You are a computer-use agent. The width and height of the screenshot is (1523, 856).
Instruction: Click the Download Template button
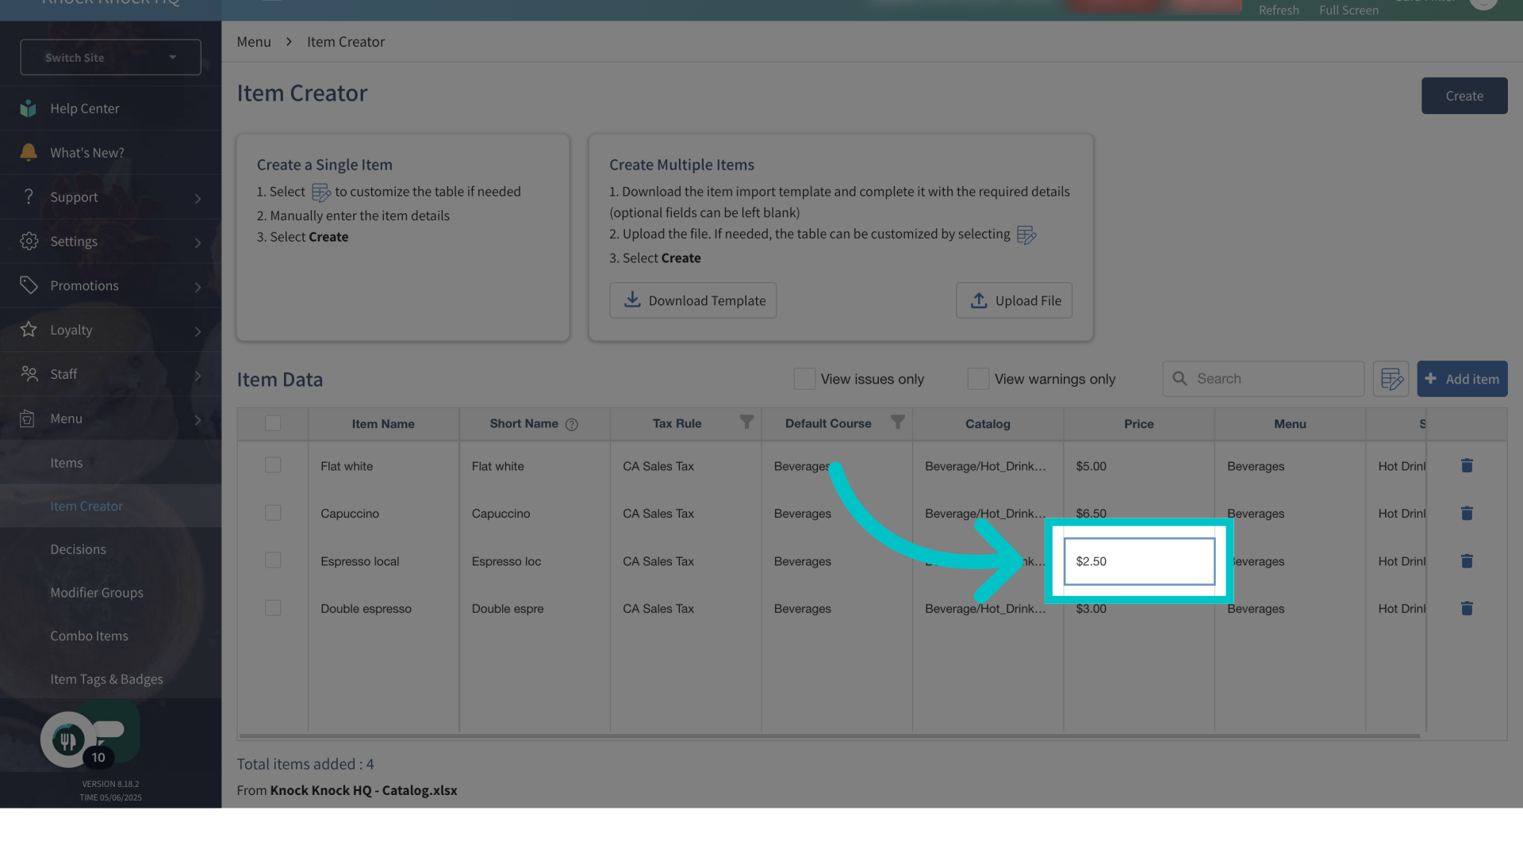[x=692, y=300]
